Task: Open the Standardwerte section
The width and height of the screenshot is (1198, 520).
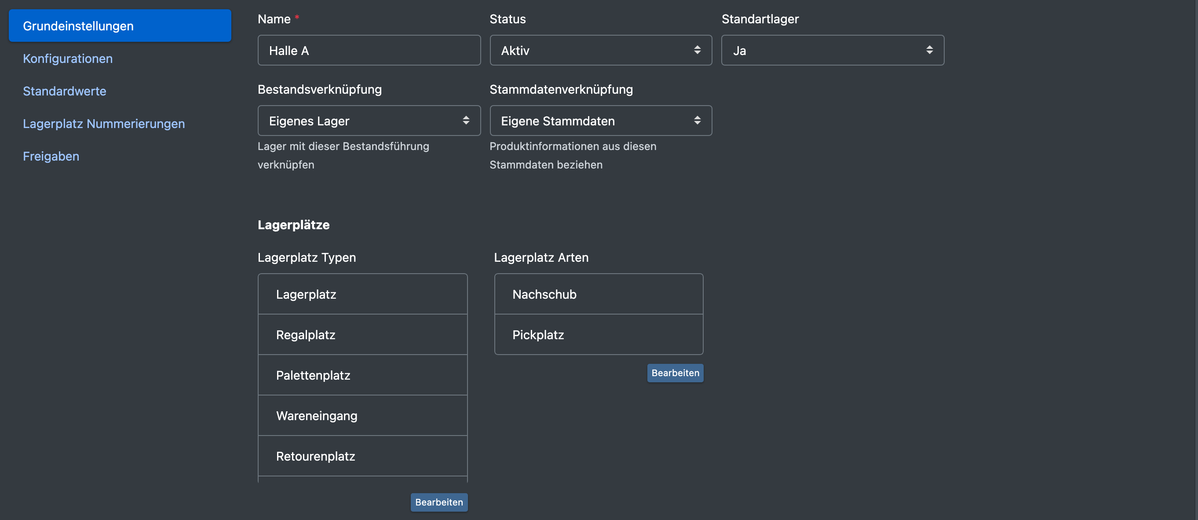Action: pyautogui.click(x=65, y=91)
